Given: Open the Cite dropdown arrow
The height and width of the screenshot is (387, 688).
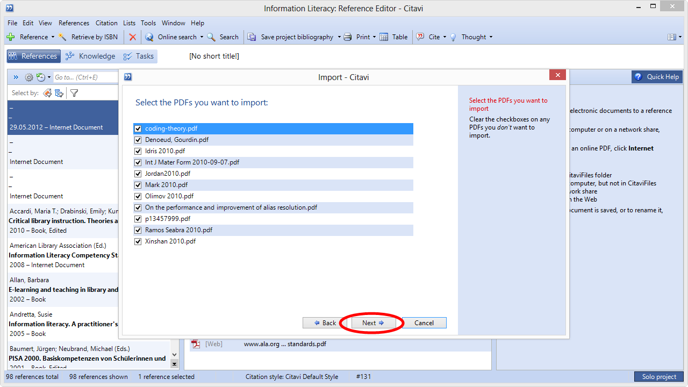Looking at the screenshot, I should point(445,37).
